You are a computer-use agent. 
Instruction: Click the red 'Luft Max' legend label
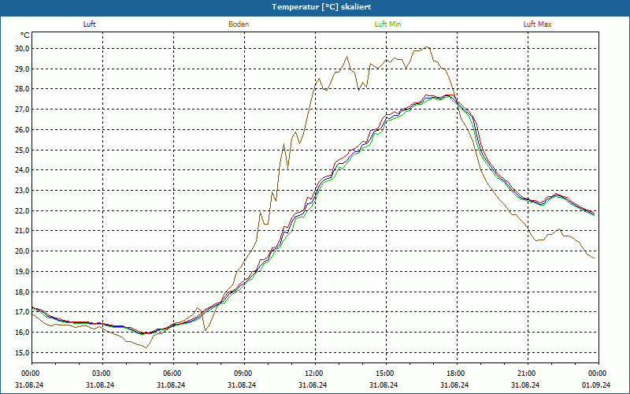tap(537, 24)
